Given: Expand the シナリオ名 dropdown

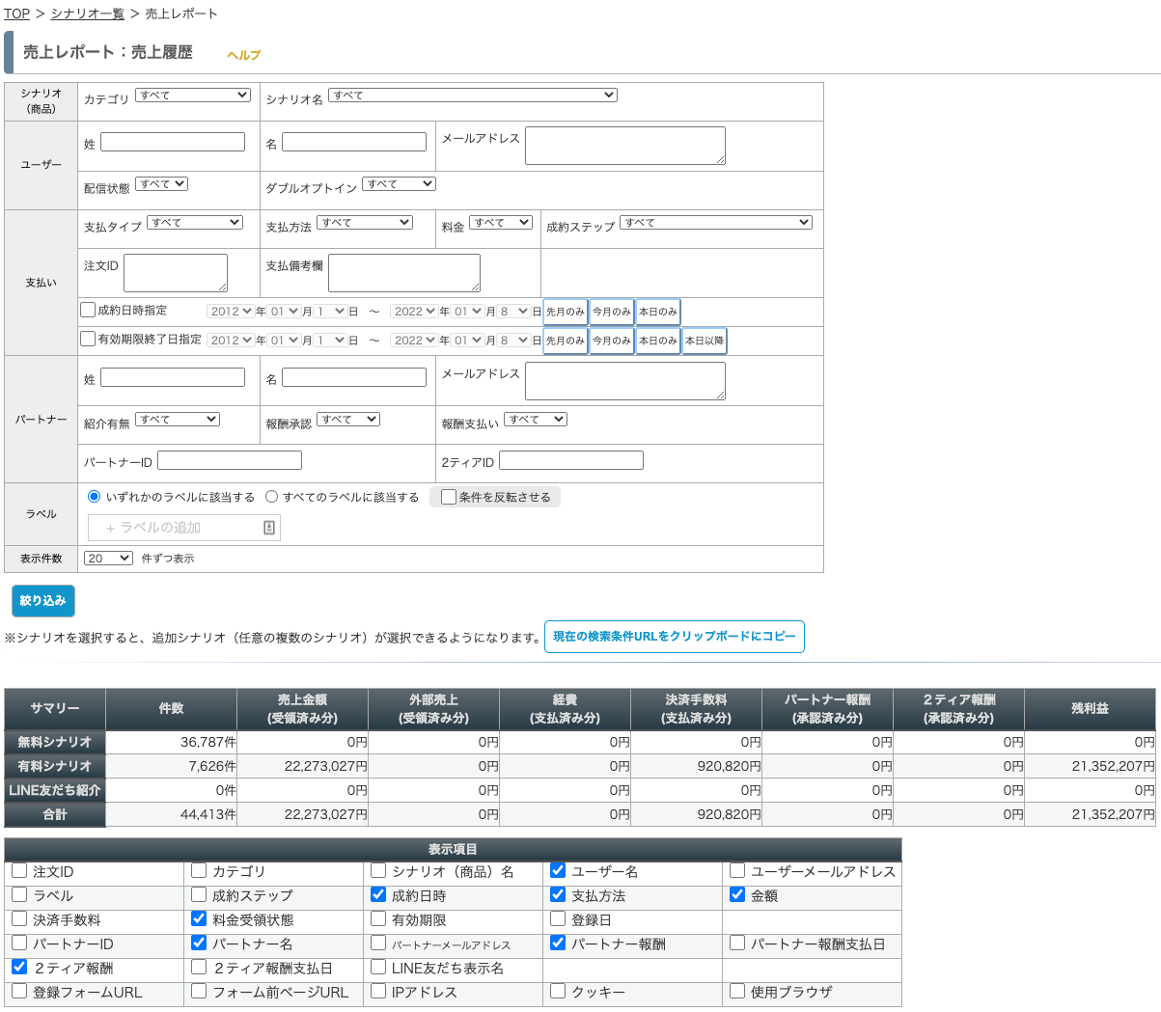Looking at the screenshot, I should pyautogui.click(x=472, y=96).
